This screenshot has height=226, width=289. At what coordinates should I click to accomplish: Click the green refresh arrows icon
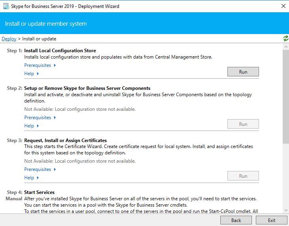click(x=286, y=38)
